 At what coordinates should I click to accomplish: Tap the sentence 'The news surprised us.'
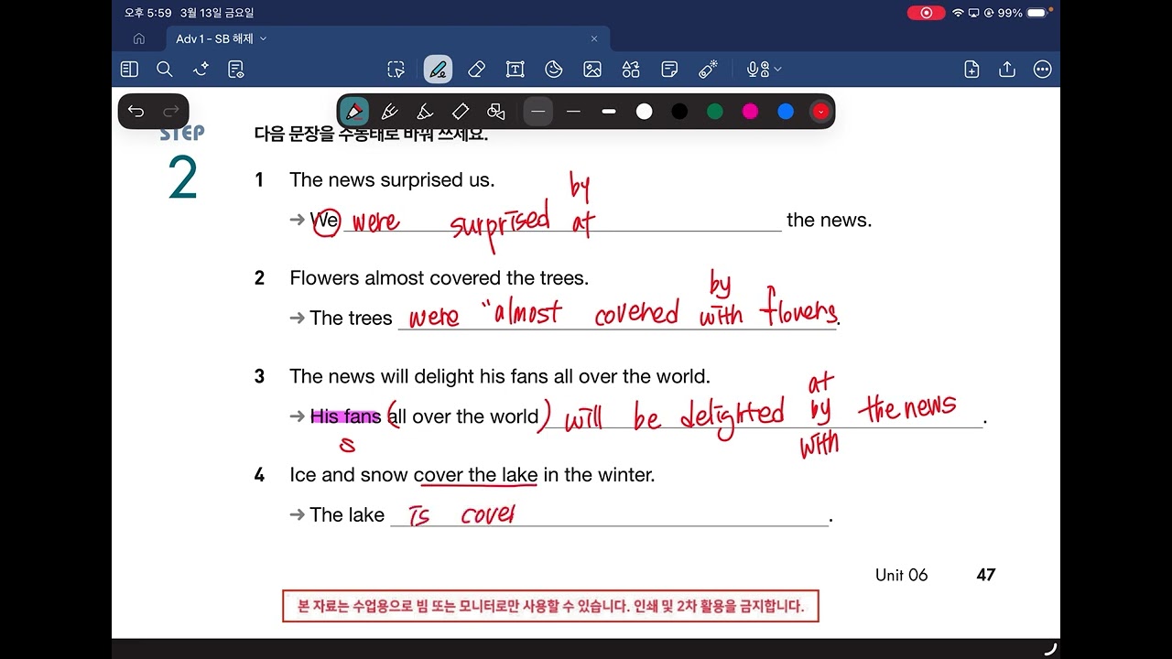(392, 180)
